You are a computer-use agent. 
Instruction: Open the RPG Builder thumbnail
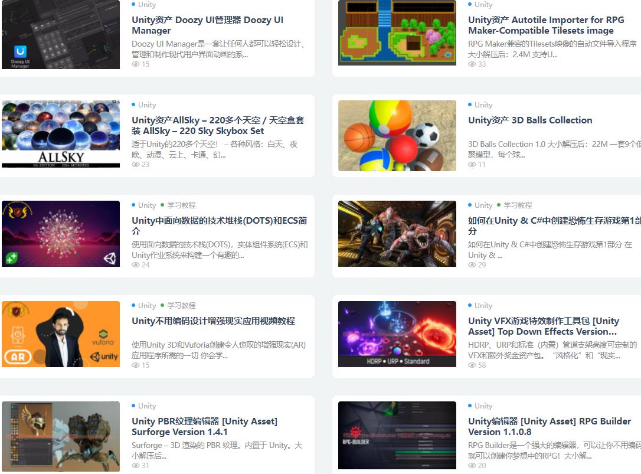[x=397, y=435]
